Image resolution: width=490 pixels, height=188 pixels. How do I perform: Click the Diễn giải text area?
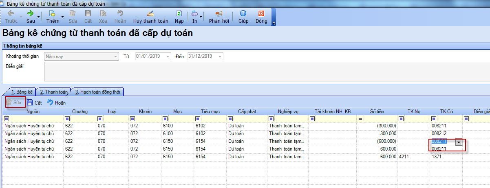pyautogui.click(x=267, y=71)
